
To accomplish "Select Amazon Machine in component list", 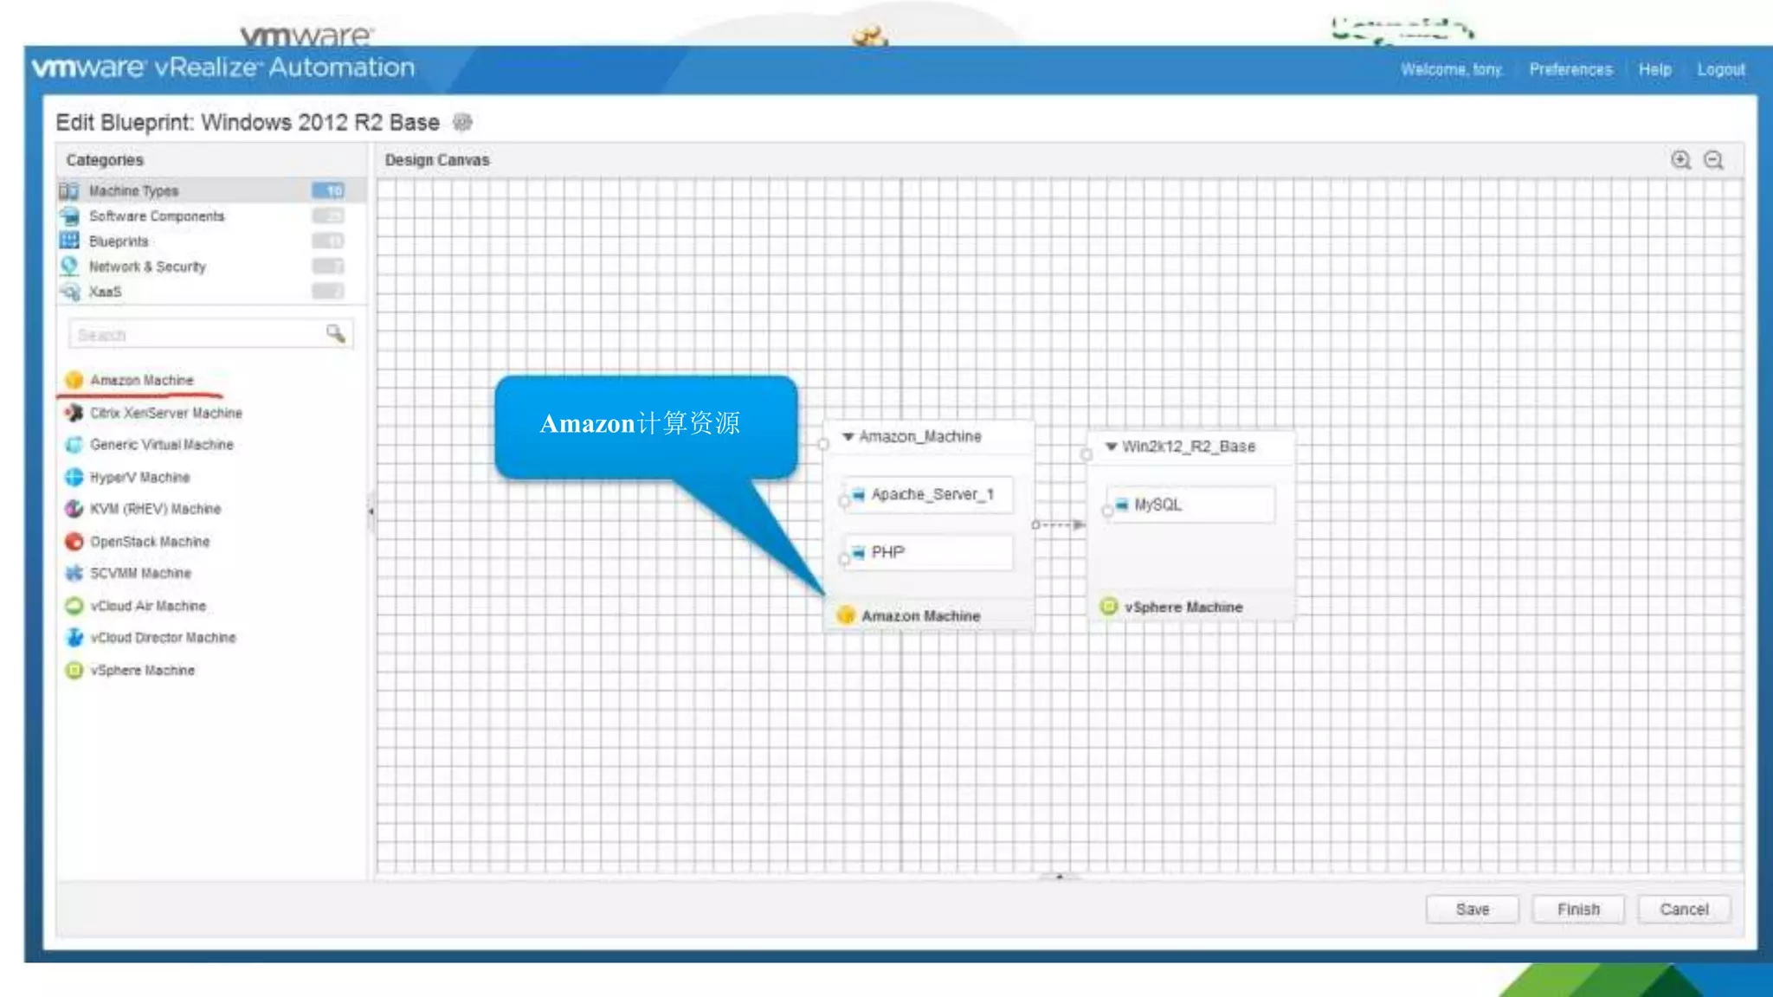I will 141,380.
